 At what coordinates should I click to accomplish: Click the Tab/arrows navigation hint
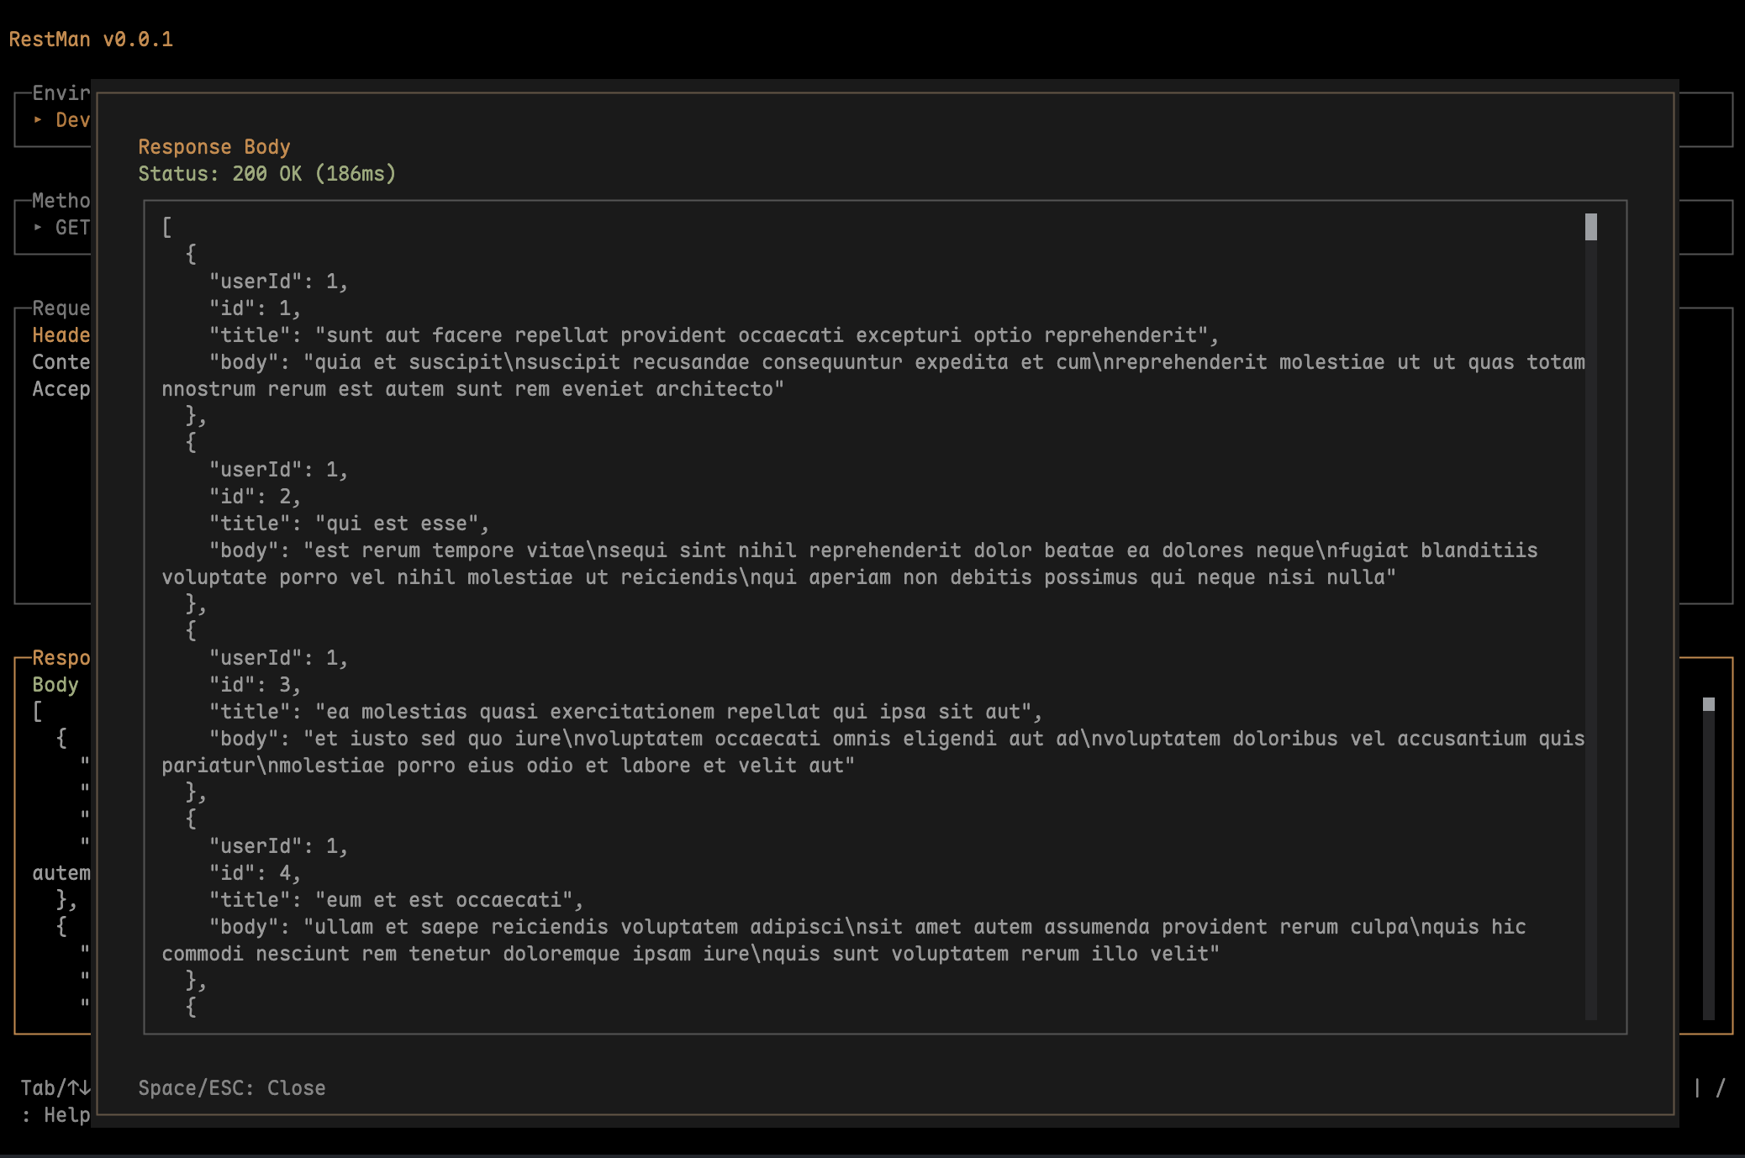point(55,1088)
